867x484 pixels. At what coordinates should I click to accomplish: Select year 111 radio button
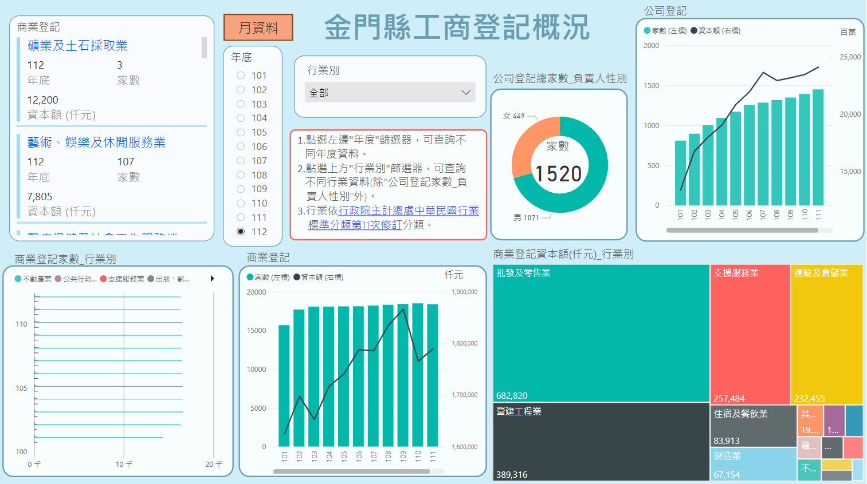point(241,217)
